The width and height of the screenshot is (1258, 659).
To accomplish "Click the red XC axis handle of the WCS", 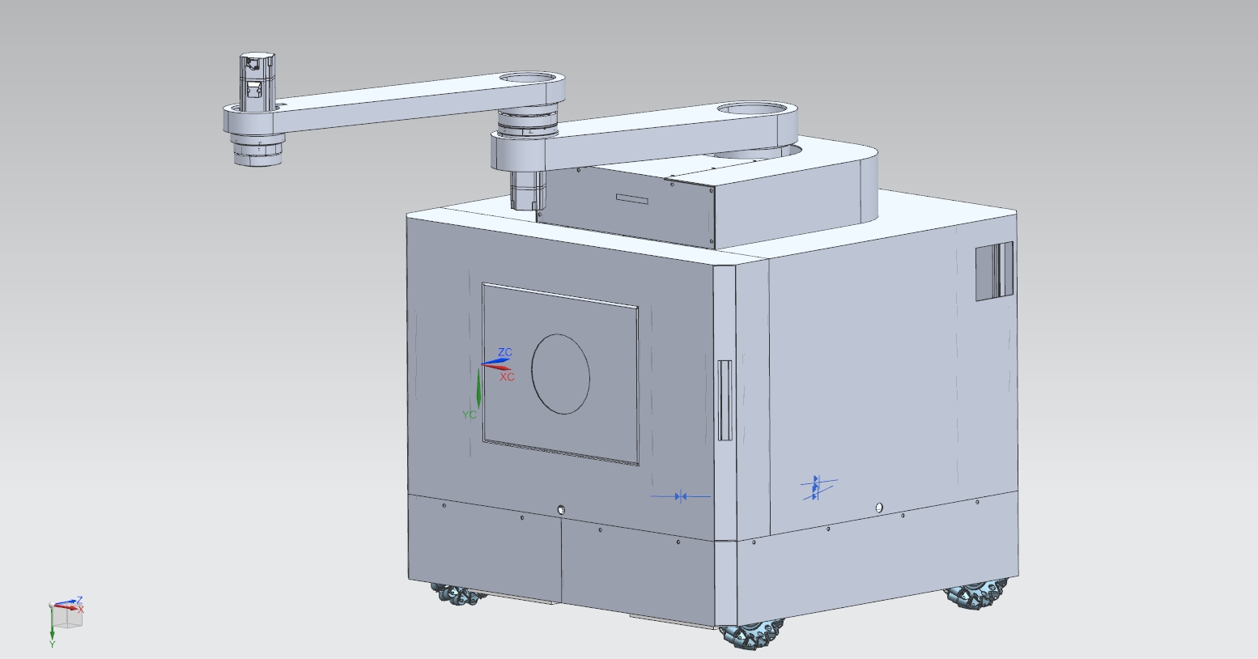I will pyautogui.click(x=499, y=368).
